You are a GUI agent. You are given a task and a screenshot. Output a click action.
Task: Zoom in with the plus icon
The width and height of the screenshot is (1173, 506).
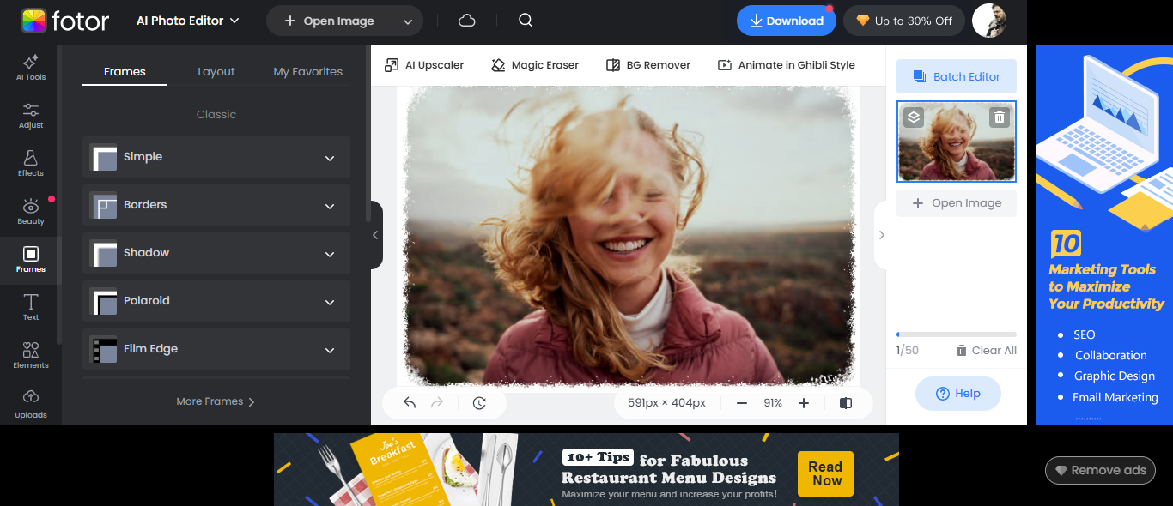point(804,402)
